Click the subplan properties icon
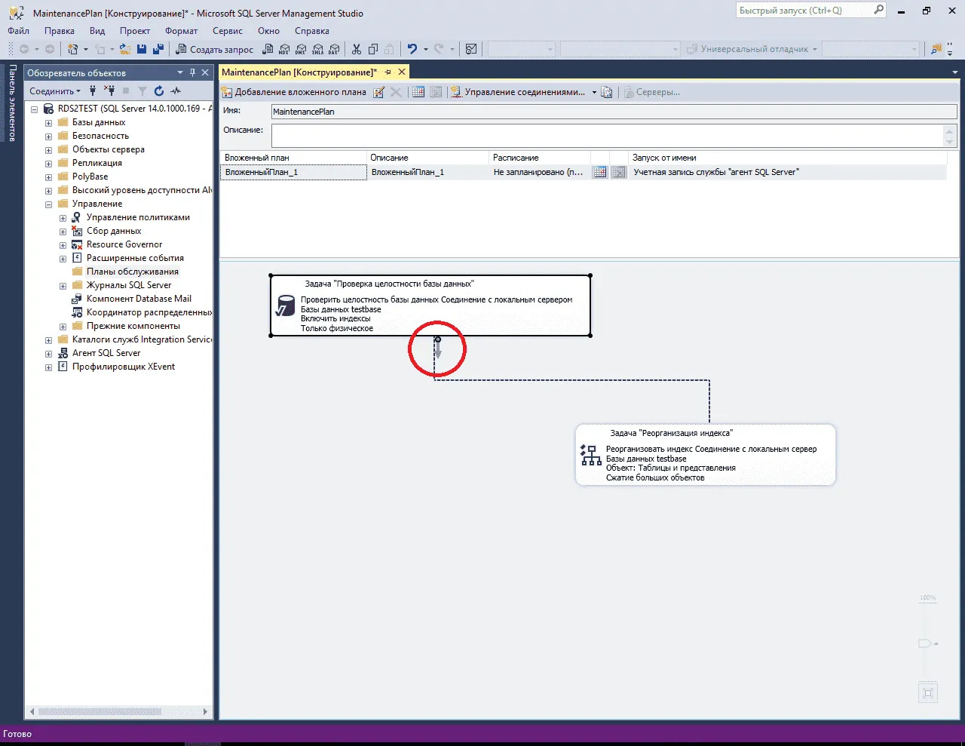 coord(378,92)
